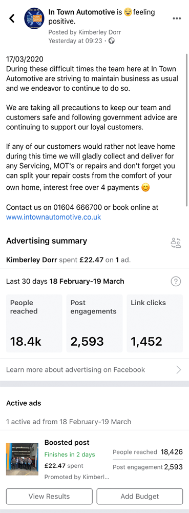Open the Link clicks stat card
Image resolution: width=189 pixels, height=513 pixels.
click(x=155, y=323)
